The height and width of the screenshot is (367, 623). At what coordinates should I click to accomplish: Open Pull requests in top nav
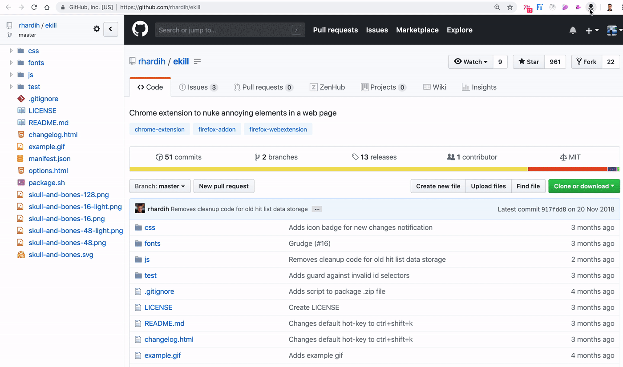[336, 30]
